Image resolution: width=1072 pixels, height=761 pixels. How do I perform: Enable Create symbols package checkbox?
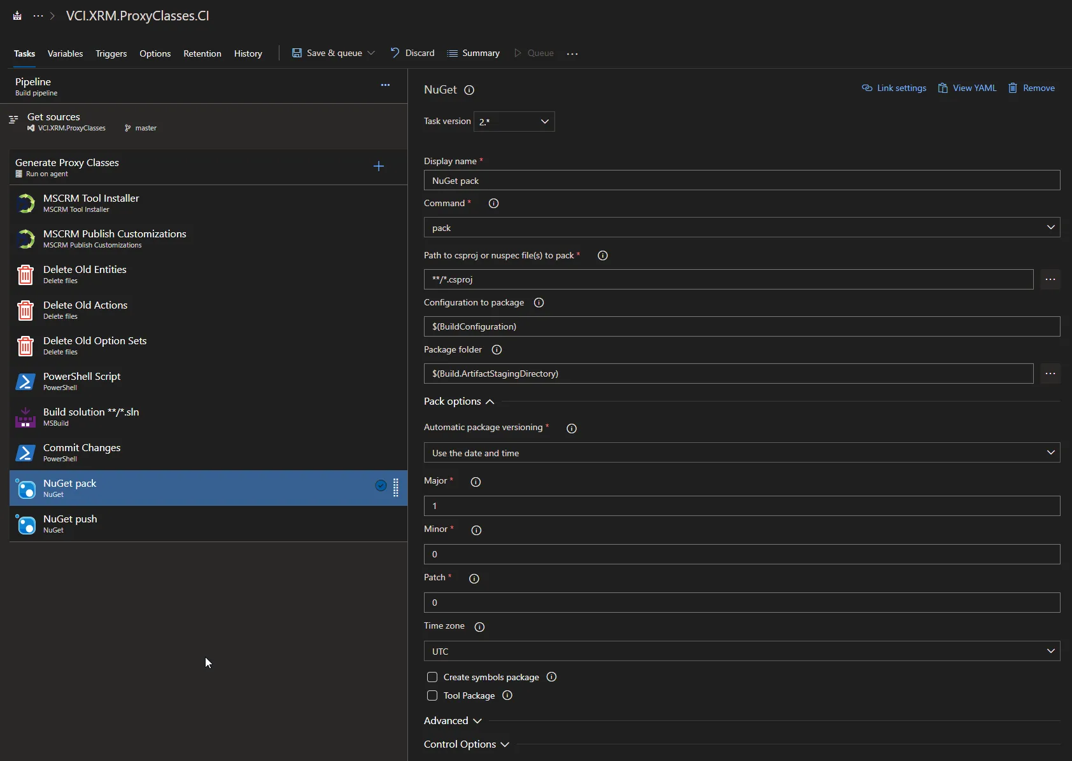432,677
